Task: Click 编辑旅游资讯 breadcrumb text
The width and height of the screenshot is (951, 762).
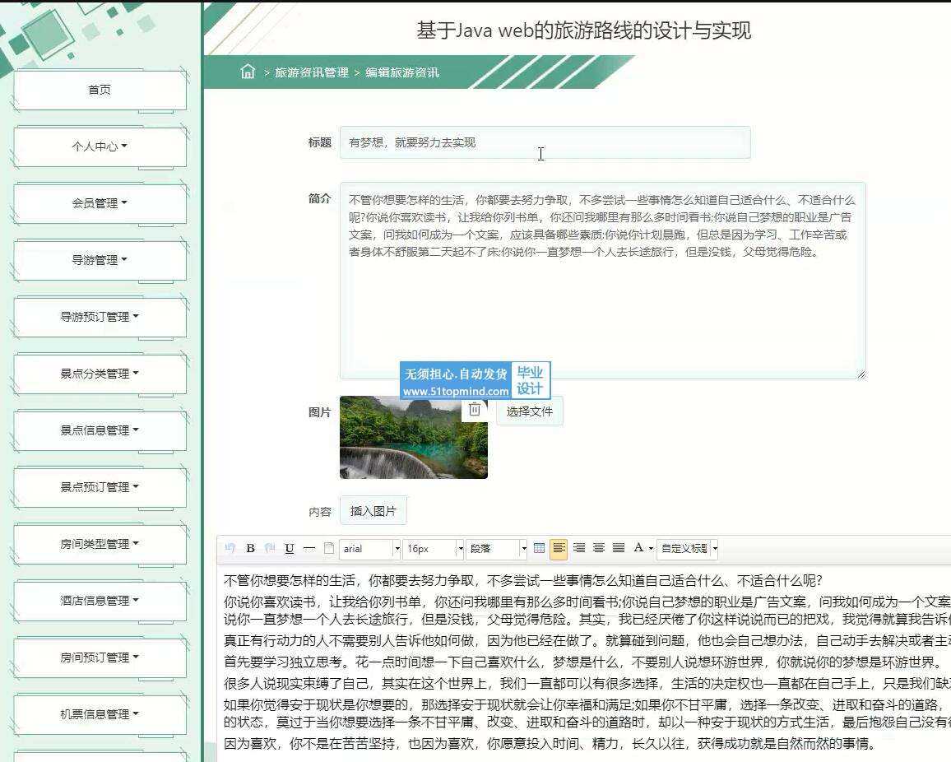Action: [401, 72]
